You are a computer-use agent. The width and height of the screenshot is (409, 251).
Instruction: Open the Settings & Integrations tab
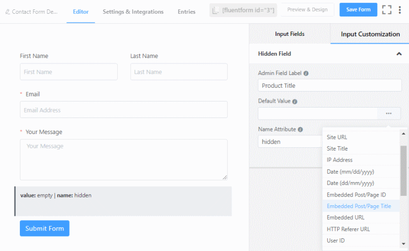pyautogui.click(x=133, y=12)
